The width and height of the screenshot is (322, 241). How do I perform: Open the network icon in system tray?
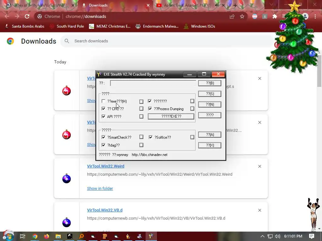tap(270, 236)
